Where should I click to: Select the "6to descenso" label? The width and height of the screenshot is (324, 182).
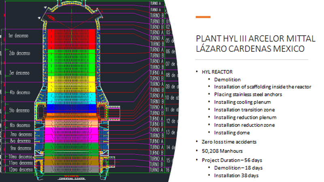coord(20,125)
